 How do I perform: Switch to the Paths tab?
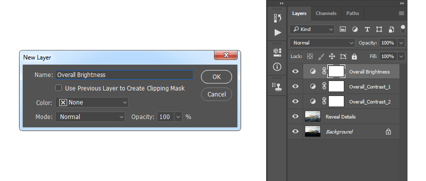click(x=353, y=13)
